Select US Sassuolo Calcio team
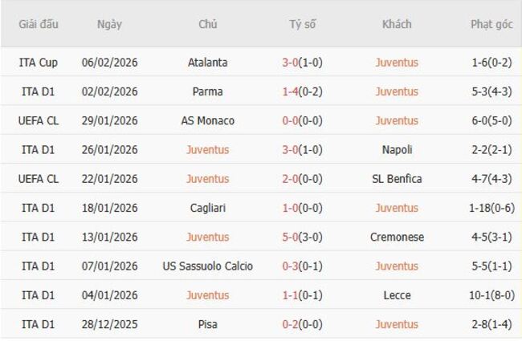Screen dimensions: 522x341 click(x=207, y=266)
